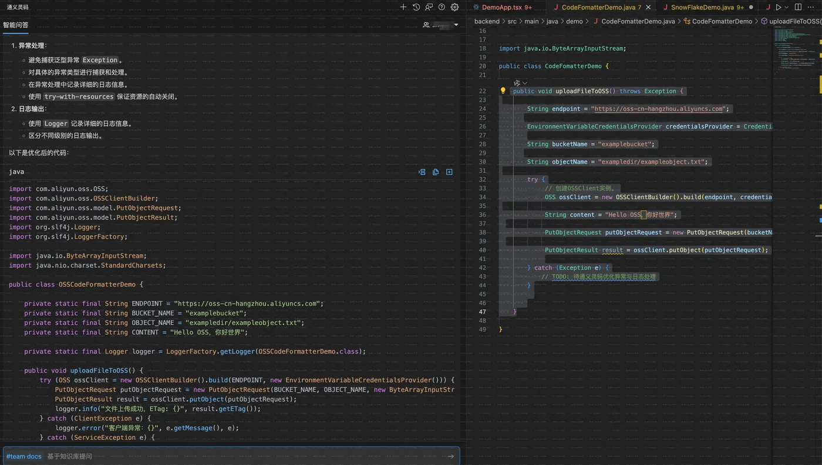Click the try-with-resources inline code
822x465 pixels.
pyautogui.click(x=79, y=97)
